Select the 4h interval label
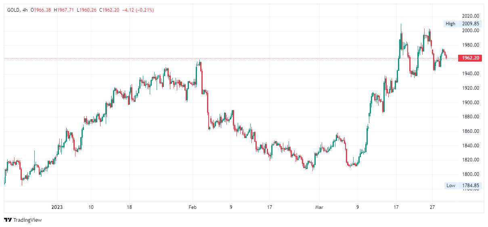Viewport: 488px width, 227px height. point(25,10)
